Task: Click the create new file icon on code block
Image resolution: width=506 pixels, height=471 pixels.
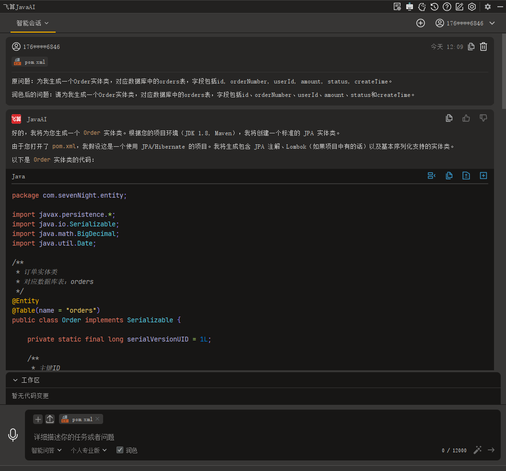Action: [x=483, y=176]
